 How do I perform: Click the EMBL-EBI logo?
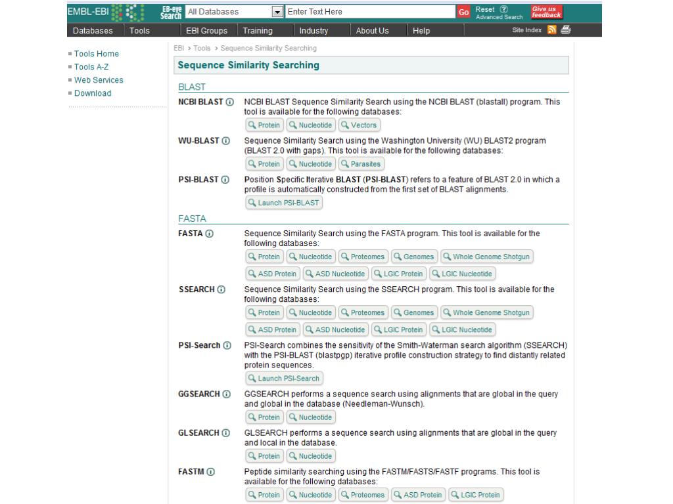point(106,12)
